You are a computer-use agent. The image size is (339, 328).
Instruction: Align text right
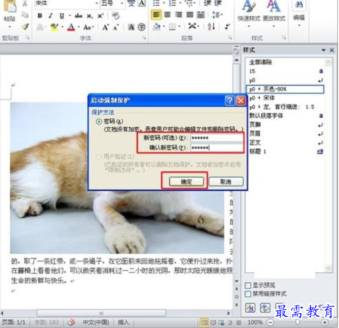(x=179, y=15)
